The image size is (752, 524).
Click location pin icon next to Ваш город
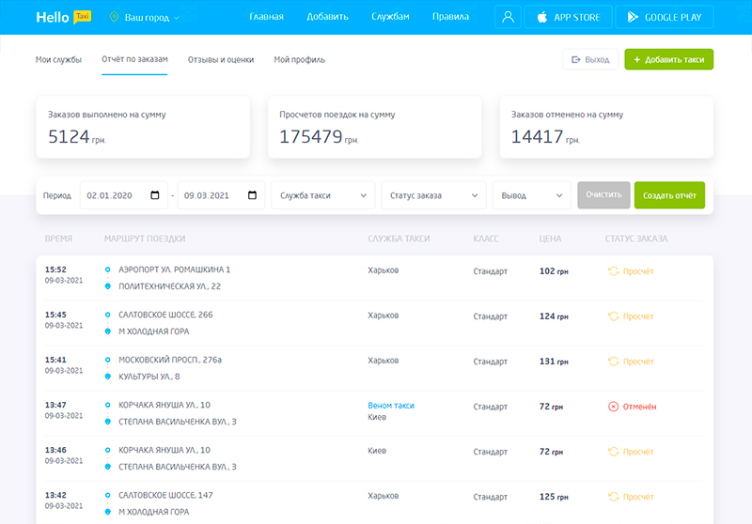(x=115, y=18)
